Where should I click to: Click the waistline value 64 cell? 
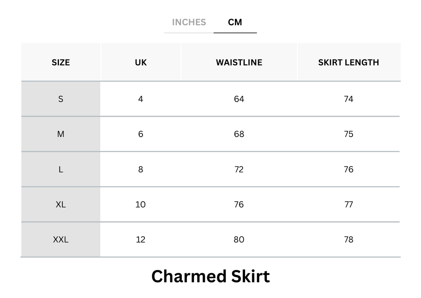[x=239, y=99]
